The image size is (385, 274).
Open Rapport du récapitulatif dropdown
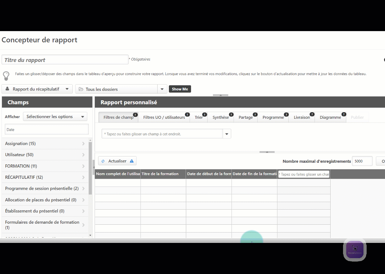point(37,89)
